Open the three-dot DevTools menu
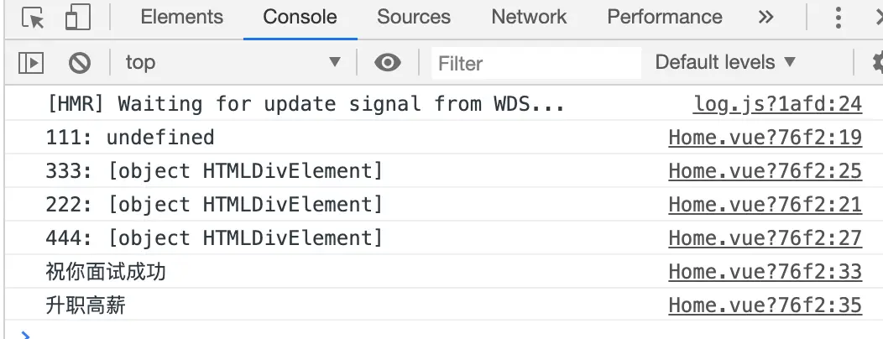 [x=838, y=18]
